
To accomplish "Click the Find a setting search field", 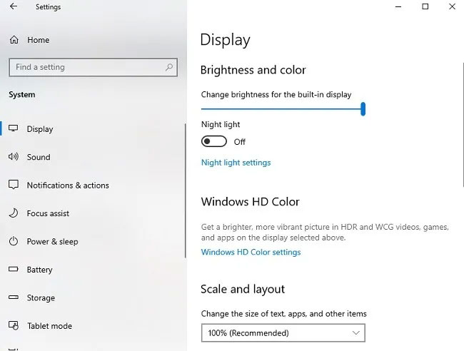I will (94, 67).
